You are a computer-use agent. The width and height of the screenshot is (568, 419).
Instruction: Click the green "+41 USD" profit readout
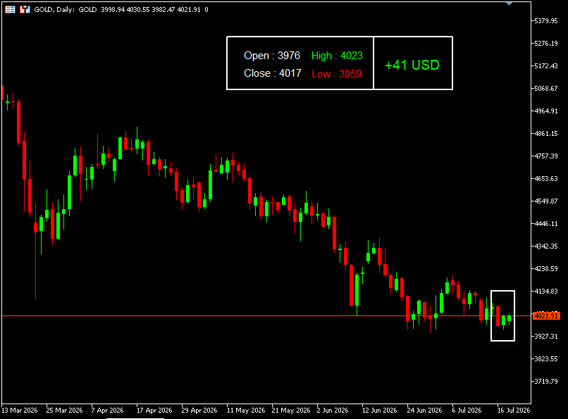point(412,65)
